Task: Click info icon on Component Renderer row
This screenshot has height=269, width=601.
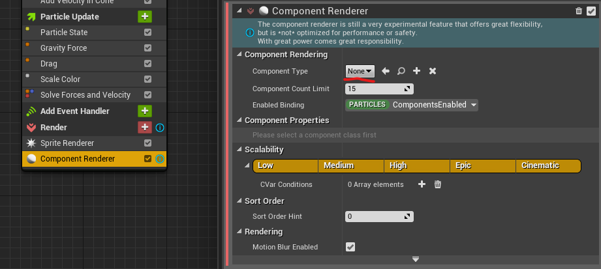Action: 160,159
